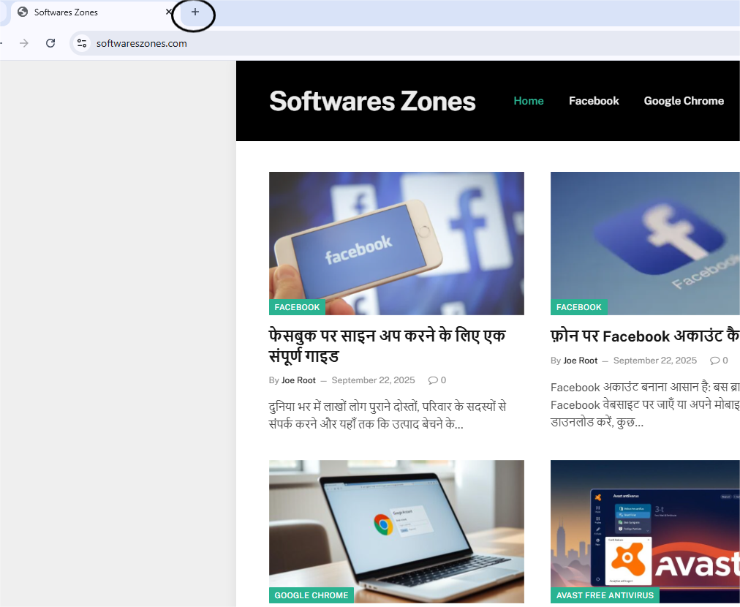Click comment bubble under the phone Facebook account article
This screenshot has width=740, height=607.
[714, 361]
